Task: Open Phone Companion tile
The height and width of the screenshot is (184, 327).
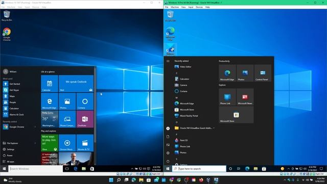Action: click(x=67, y=119)
